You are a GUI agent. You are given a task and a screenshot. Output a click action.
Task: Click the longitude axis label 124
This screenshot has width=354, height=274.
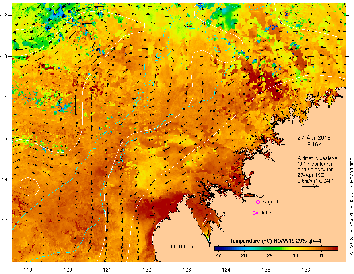point(226,270)
